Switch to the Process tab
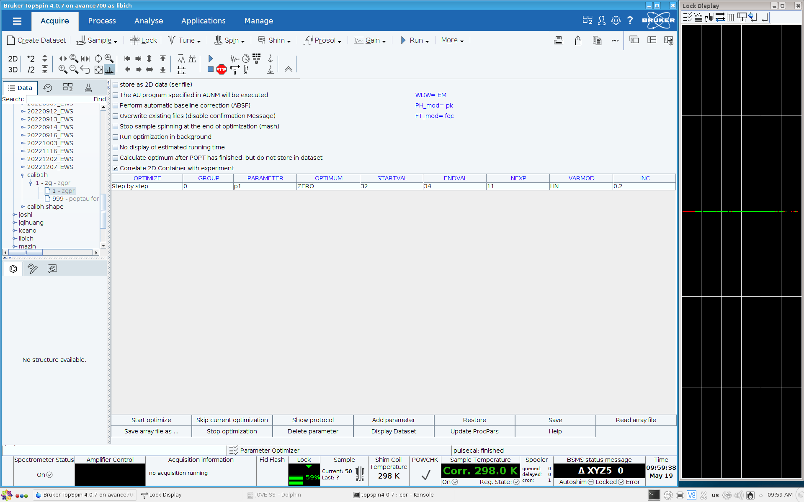Image resolution: width=804 pixels, height=502 pixels. tap(102, 21)
